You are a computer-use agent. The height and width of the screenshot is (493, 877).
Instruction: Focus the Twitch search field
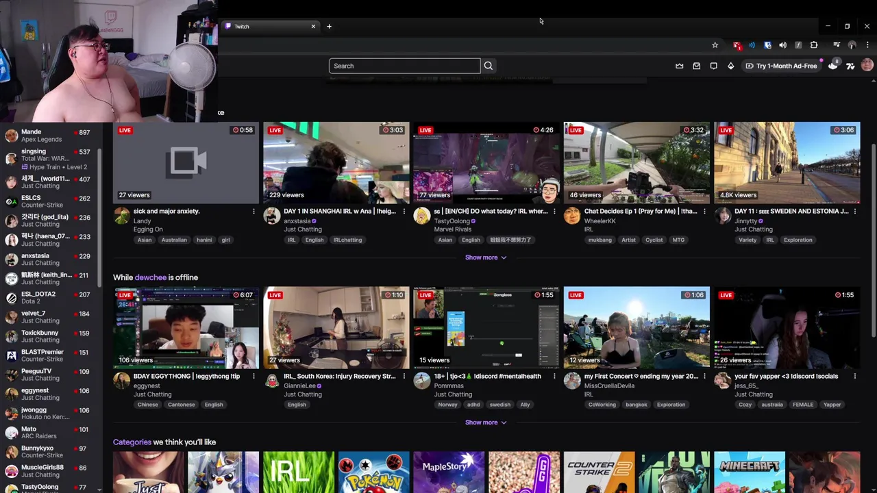coord(404,66)
